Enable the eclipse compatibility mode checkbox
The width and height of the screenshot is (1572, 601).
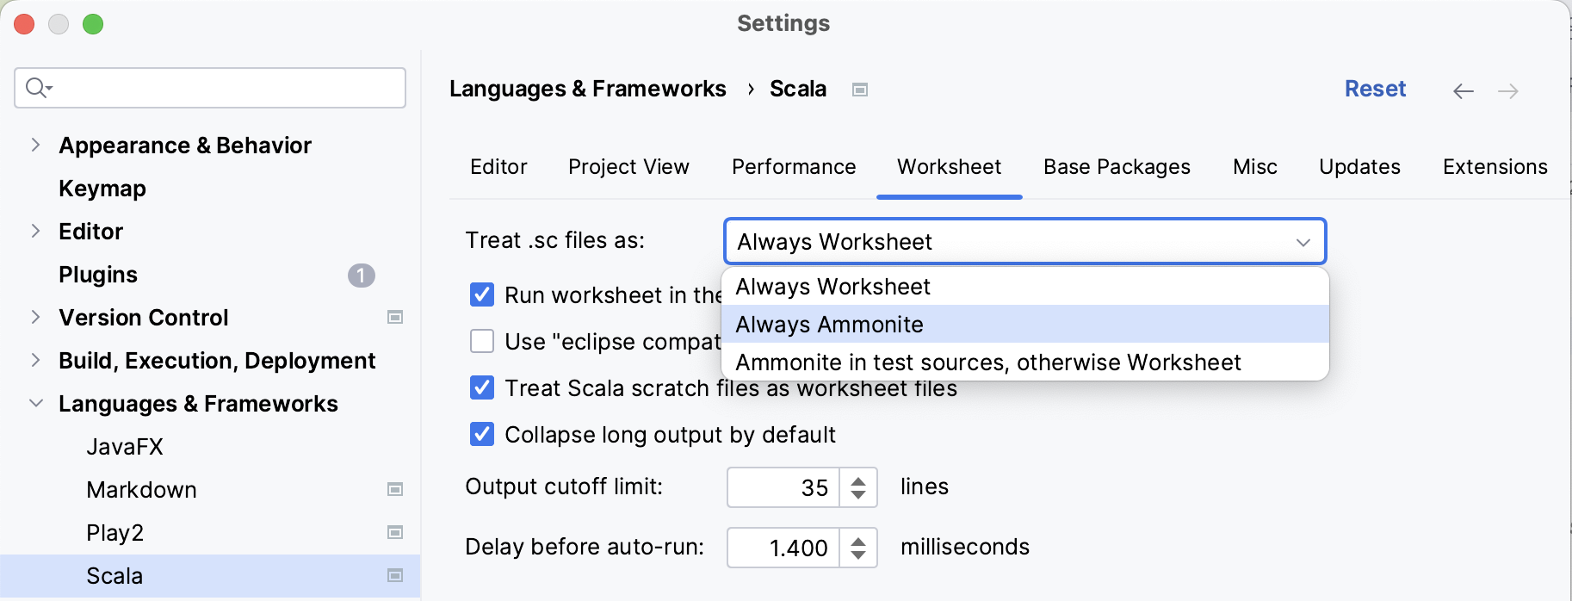[482, 342]
